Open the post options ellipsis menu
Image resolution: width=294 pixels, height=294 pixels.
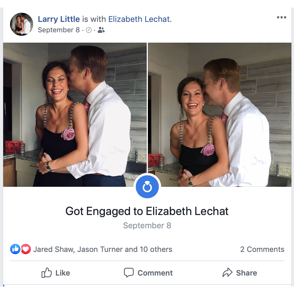tap(281, 17)
